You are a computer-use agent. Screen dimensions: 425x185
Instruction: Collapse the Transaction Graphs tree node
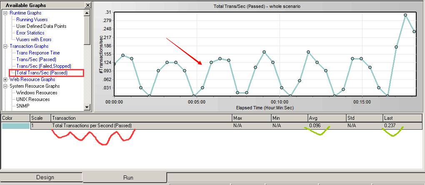click(5, 46)
